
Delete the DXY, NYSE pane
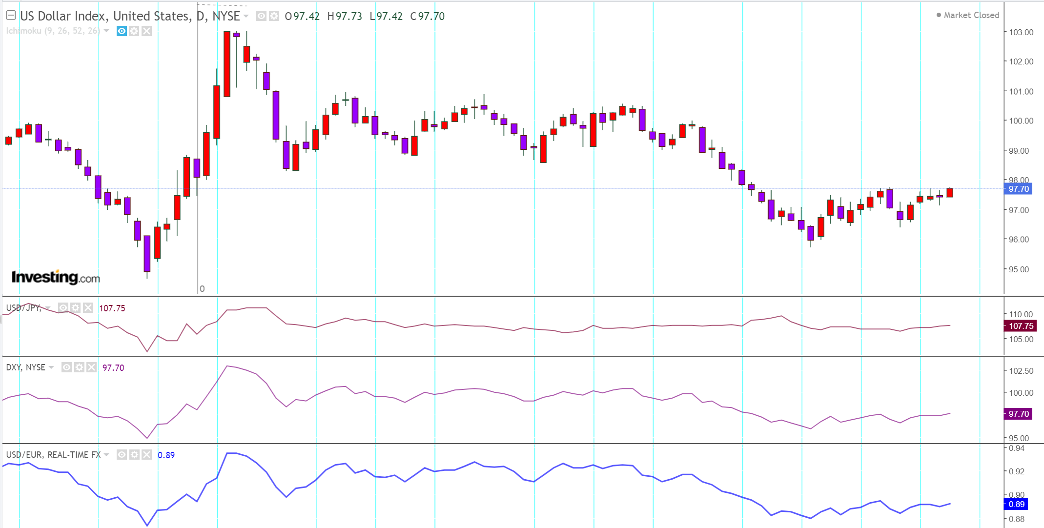[91, 367]
